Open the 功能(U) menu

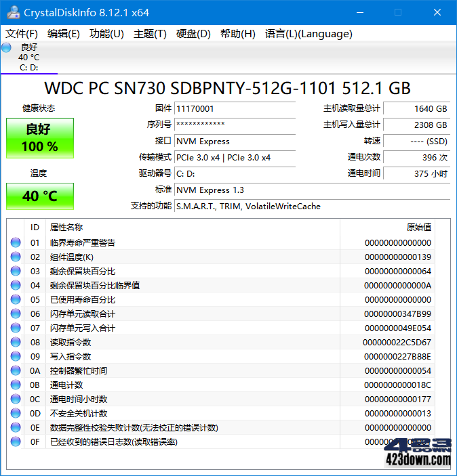pos(106,34)
